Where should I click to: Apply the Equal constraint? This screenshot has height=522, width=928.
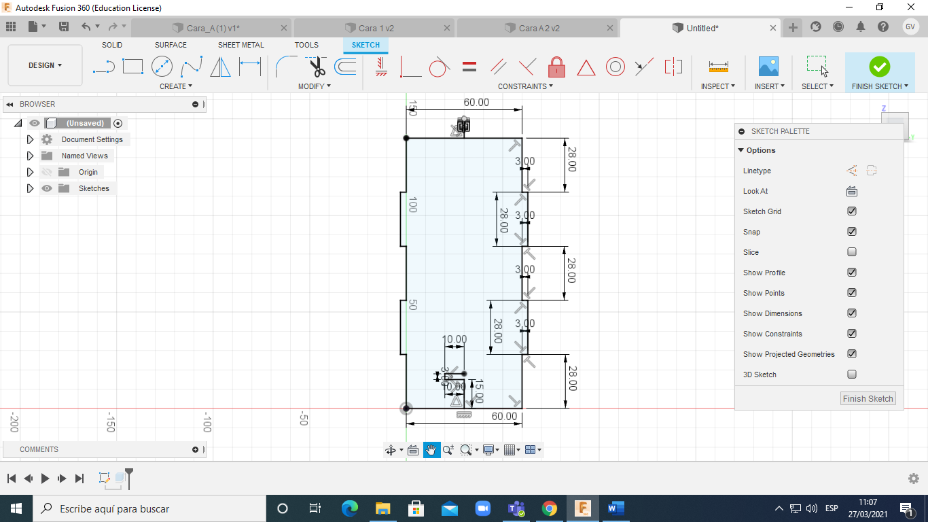469,67
